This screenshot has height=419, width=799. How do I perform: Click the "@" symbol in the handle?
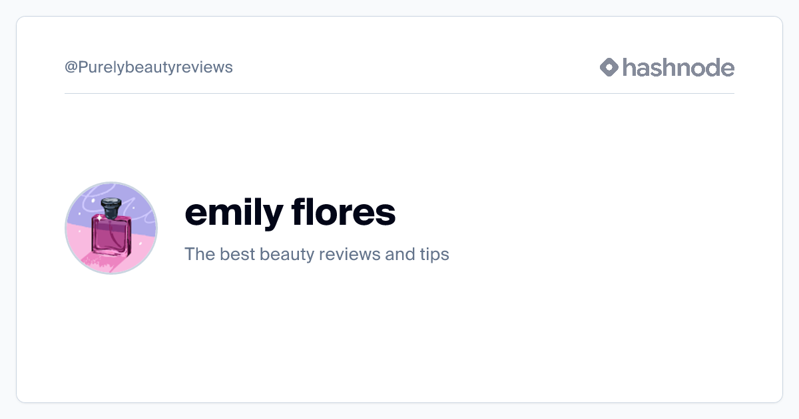pos(70,67)
